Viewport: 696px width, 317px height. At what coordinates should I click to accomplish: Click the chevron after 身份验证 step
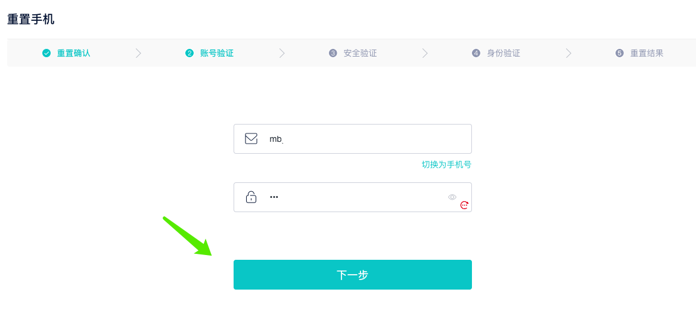click(x=568, y=53)
